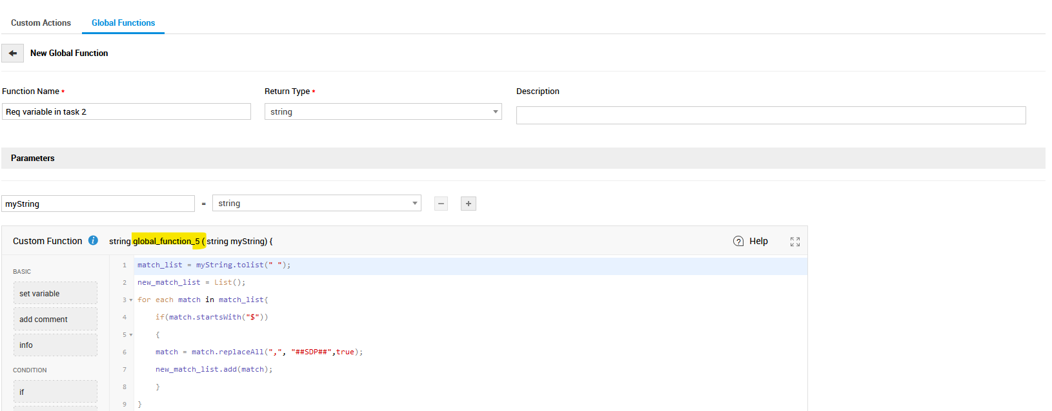
Task: Open the myString parameter type dropdown
Action: point(317,203)
